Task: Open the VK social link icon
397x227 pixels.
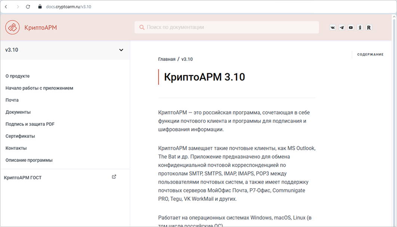Action: [x=332, y=28]
